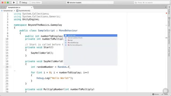This screenshot has width=171, height=96.
Task: Click the Solution loaded status bar
Action: coord(90,2)
